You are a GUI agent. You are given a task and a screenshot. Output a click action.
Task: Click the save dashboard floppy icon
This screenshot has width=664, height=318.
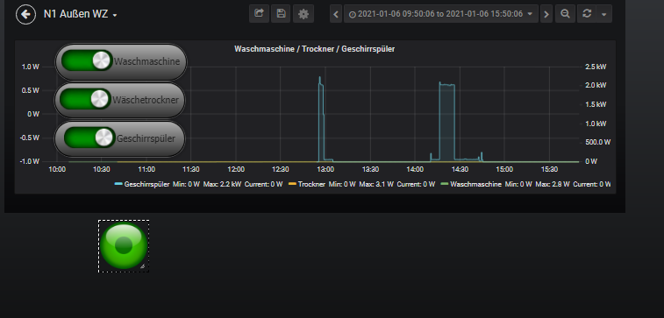(282, 14)
